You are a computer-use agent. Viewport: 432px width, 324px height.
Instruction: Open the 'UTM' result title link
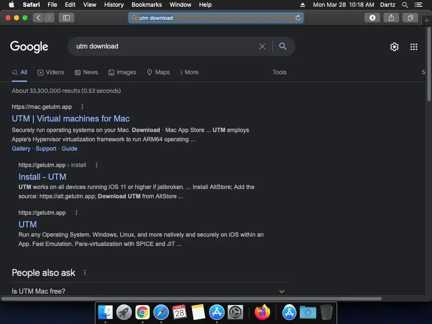[x=27, y=224]
